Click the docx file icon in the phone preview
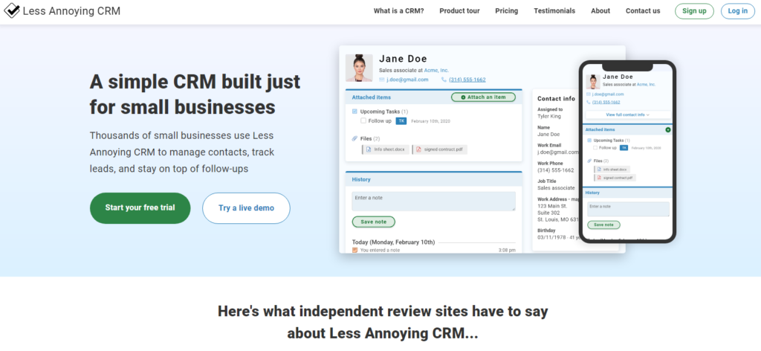This screenshot has height=351, width=761. coord(600,170)
